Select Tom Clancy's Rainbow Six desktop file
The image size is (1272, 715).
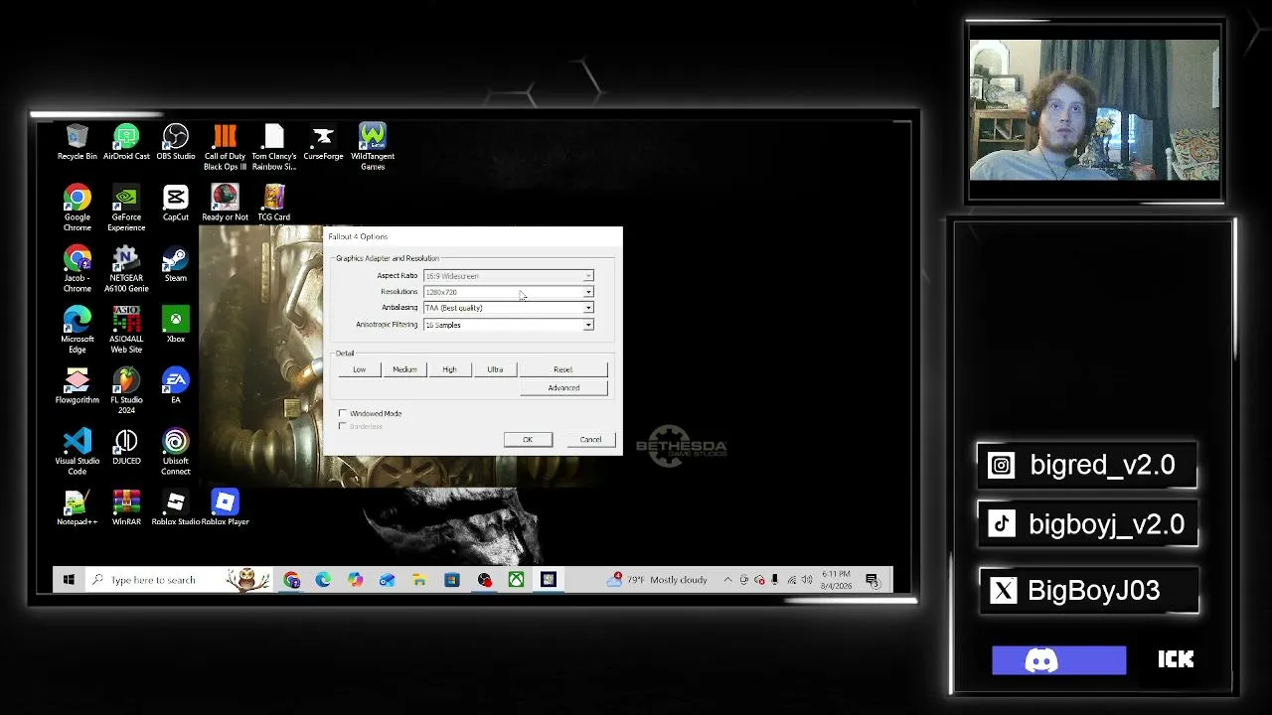tap(273, 147)
